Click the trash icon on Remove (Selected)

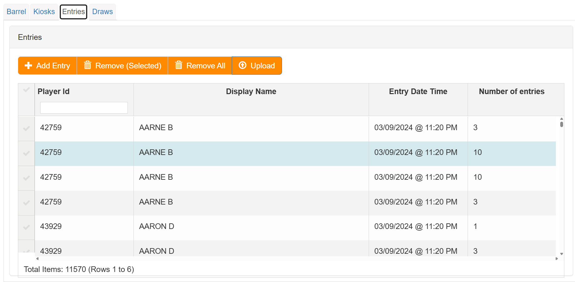[x=88, y=65]
